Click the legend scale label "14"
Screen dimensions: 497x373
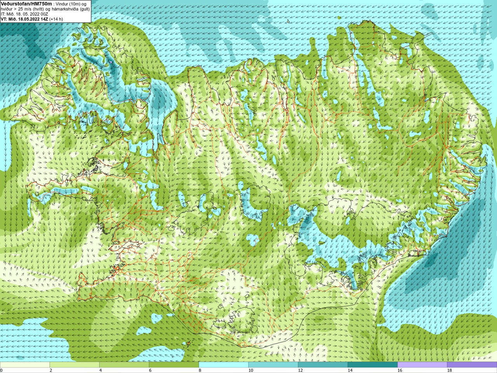350,370
